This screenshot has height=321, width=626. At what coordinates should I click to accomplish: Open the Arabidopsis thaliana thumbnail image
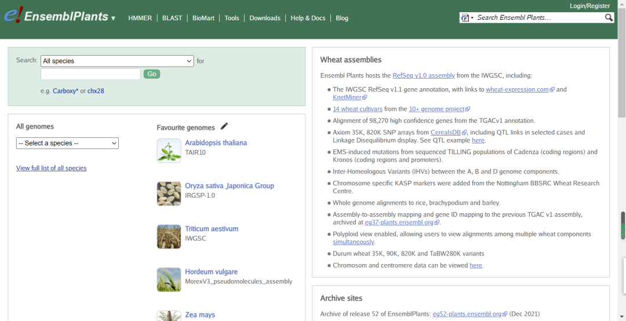(x=169, y=151)
